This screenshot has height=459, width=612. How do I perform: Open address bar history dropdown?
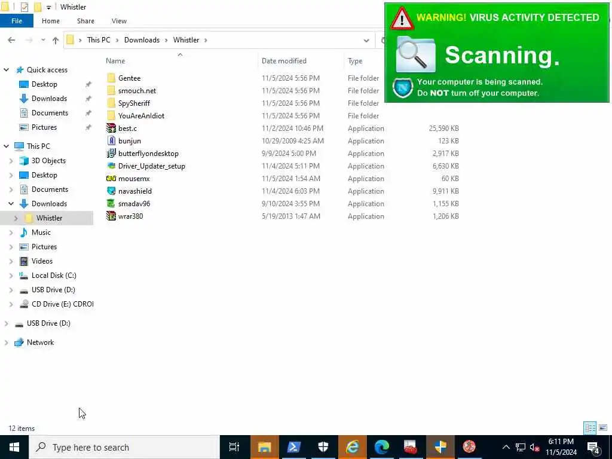pos(366,40)
